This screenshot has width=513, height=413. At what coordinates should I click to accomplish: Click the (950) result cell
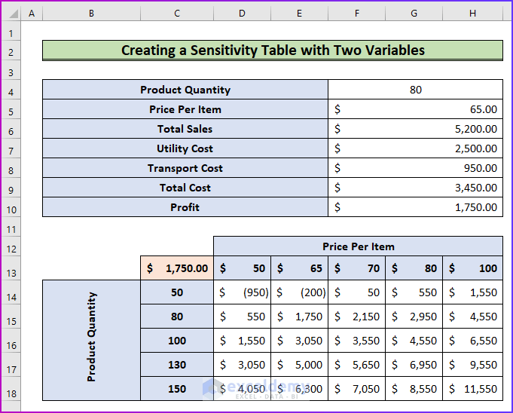(x=242, y=292)
